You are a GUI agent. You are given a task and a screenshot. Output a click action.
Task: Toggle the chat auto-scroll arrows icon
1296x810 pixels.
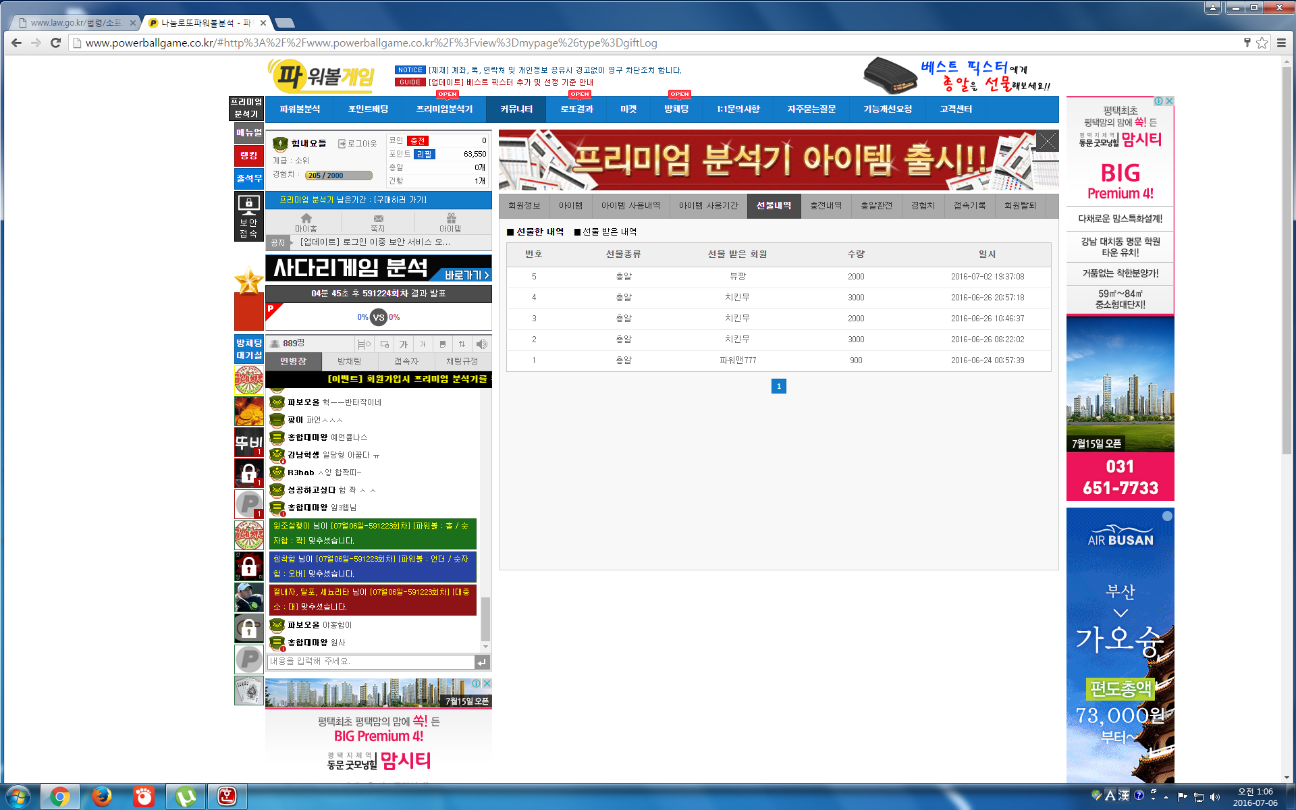[x=462, y=344]
